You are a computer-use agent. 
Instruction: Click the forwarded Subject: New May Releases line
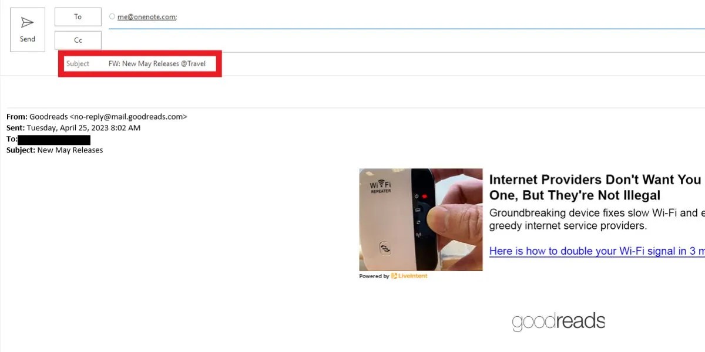[55, 150]
